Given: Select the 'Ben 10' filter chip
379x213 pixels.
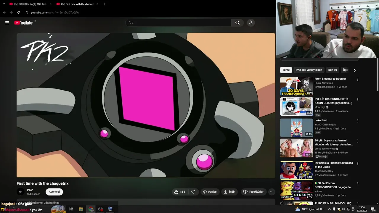Looking at the screenshot, I should [x=333, y=70].
